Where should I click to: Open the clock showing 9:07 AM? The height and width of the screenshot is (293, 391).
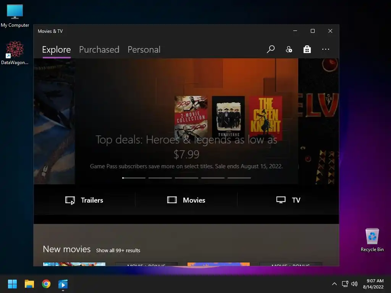pyautogui.click(x=373, y=284)
